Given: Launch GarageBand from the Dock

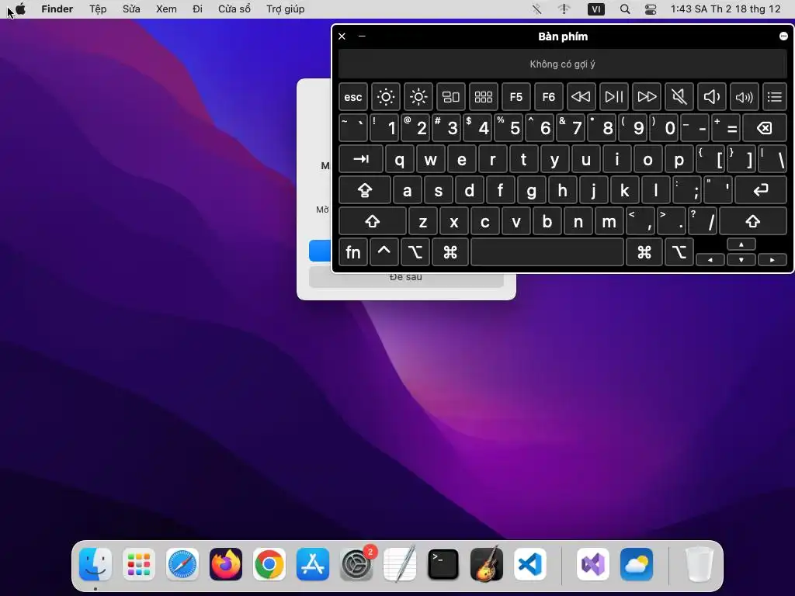Looking at the screenshot, I should click(x=487, y=564).
